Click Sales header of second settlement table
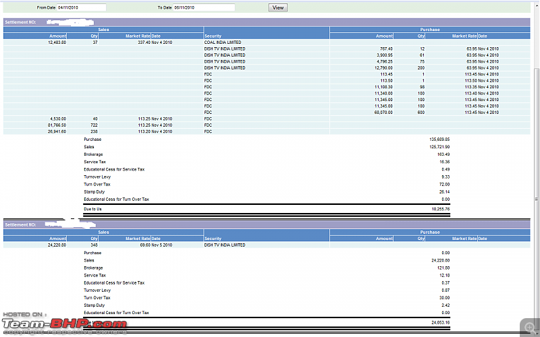The height and width of the screenshot is (337, 540). click(103, 232)
